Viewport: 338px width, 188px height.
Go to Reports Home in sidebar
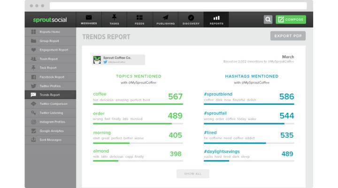[x=50, y=32]
